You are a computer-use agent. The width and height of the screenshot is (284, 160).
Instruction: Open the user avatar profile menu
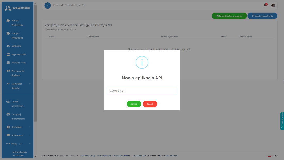273,5
